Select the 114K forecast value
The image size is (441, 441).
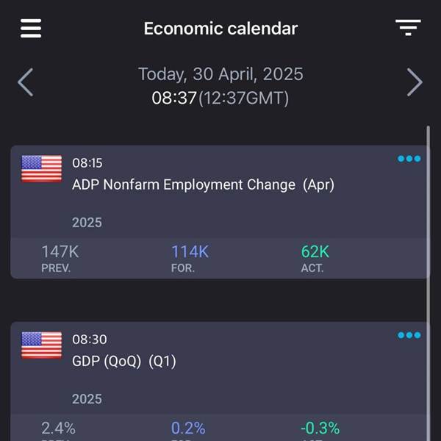click(190, 251)
